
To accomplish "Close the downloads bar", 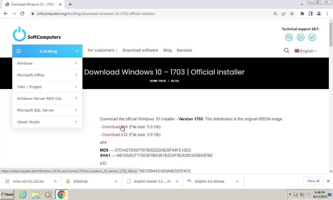I will pos(328,181).
